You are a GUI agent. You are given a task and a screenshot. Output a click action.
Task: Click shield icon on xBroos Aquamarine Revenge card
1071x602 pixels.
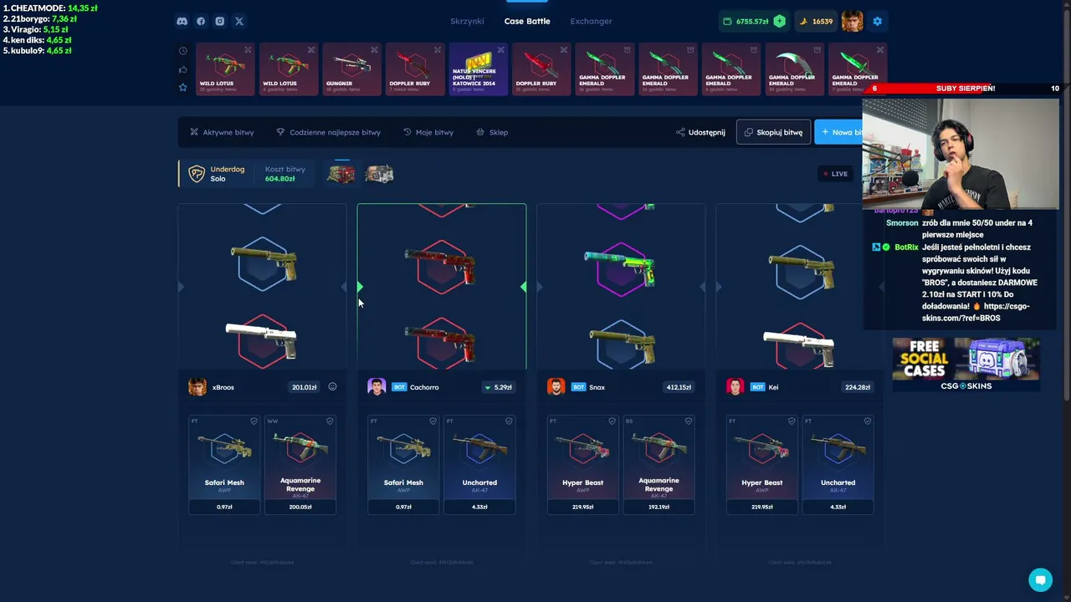330,421
